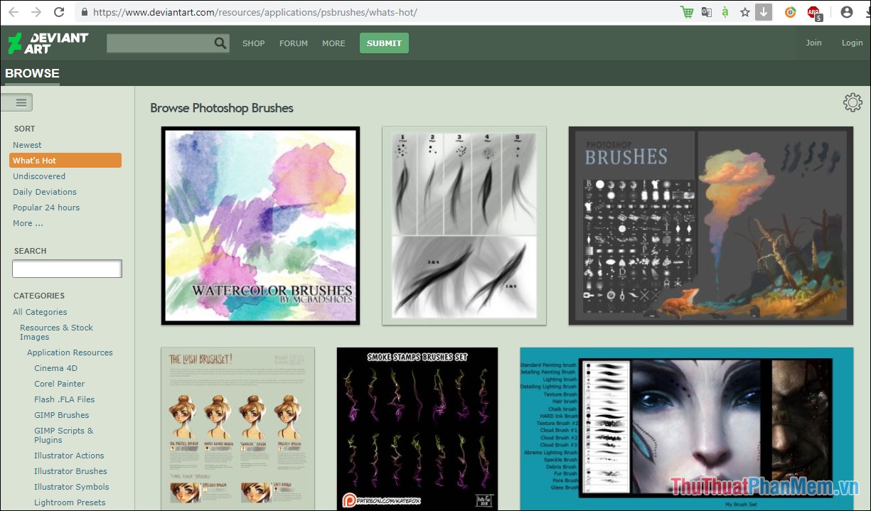Open the gear settings icon above the brushes grid
This screenshot has width=871, height=511.
pos(852,102)
